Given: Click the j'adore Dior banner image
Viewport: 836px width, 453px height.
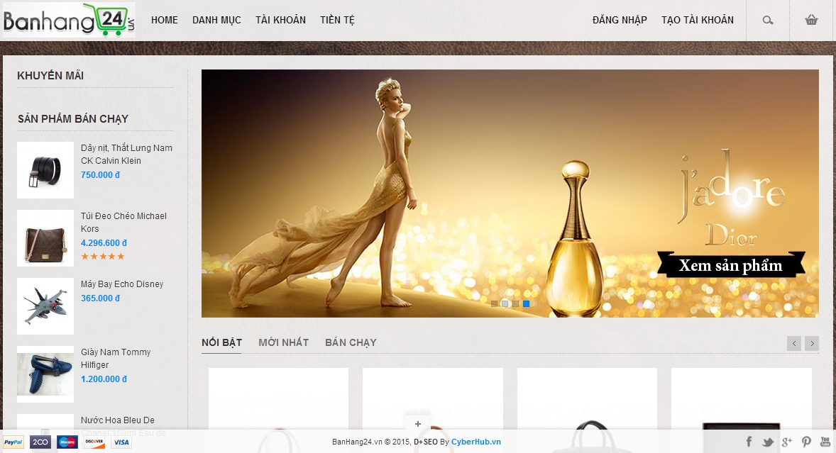Looking at the screenshot, I should pyautogui.click(x=510, y=194).
